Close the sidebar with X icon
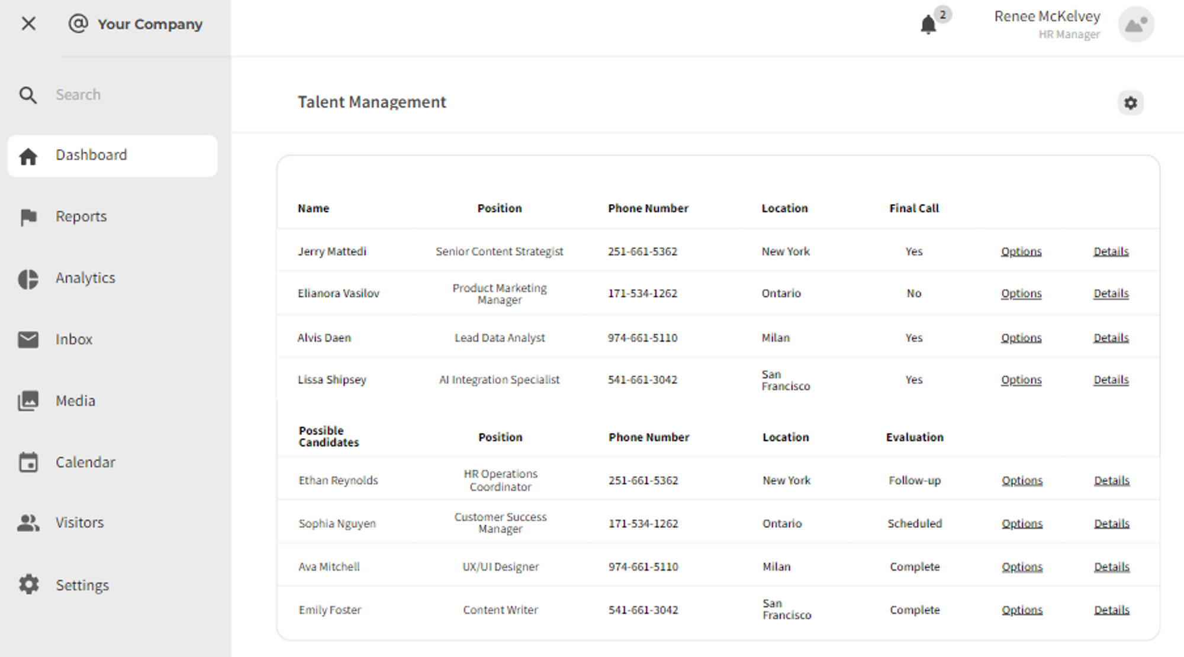The image size is (1184, 657). (x=28, y=24)
